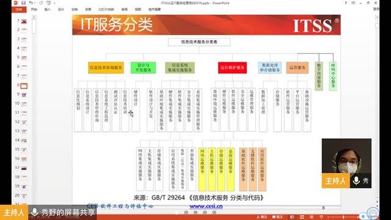The height and width of the screenshot is (220, 391).
Task: Select slide 5 thumbnail
Action: [x=24, y=58]
